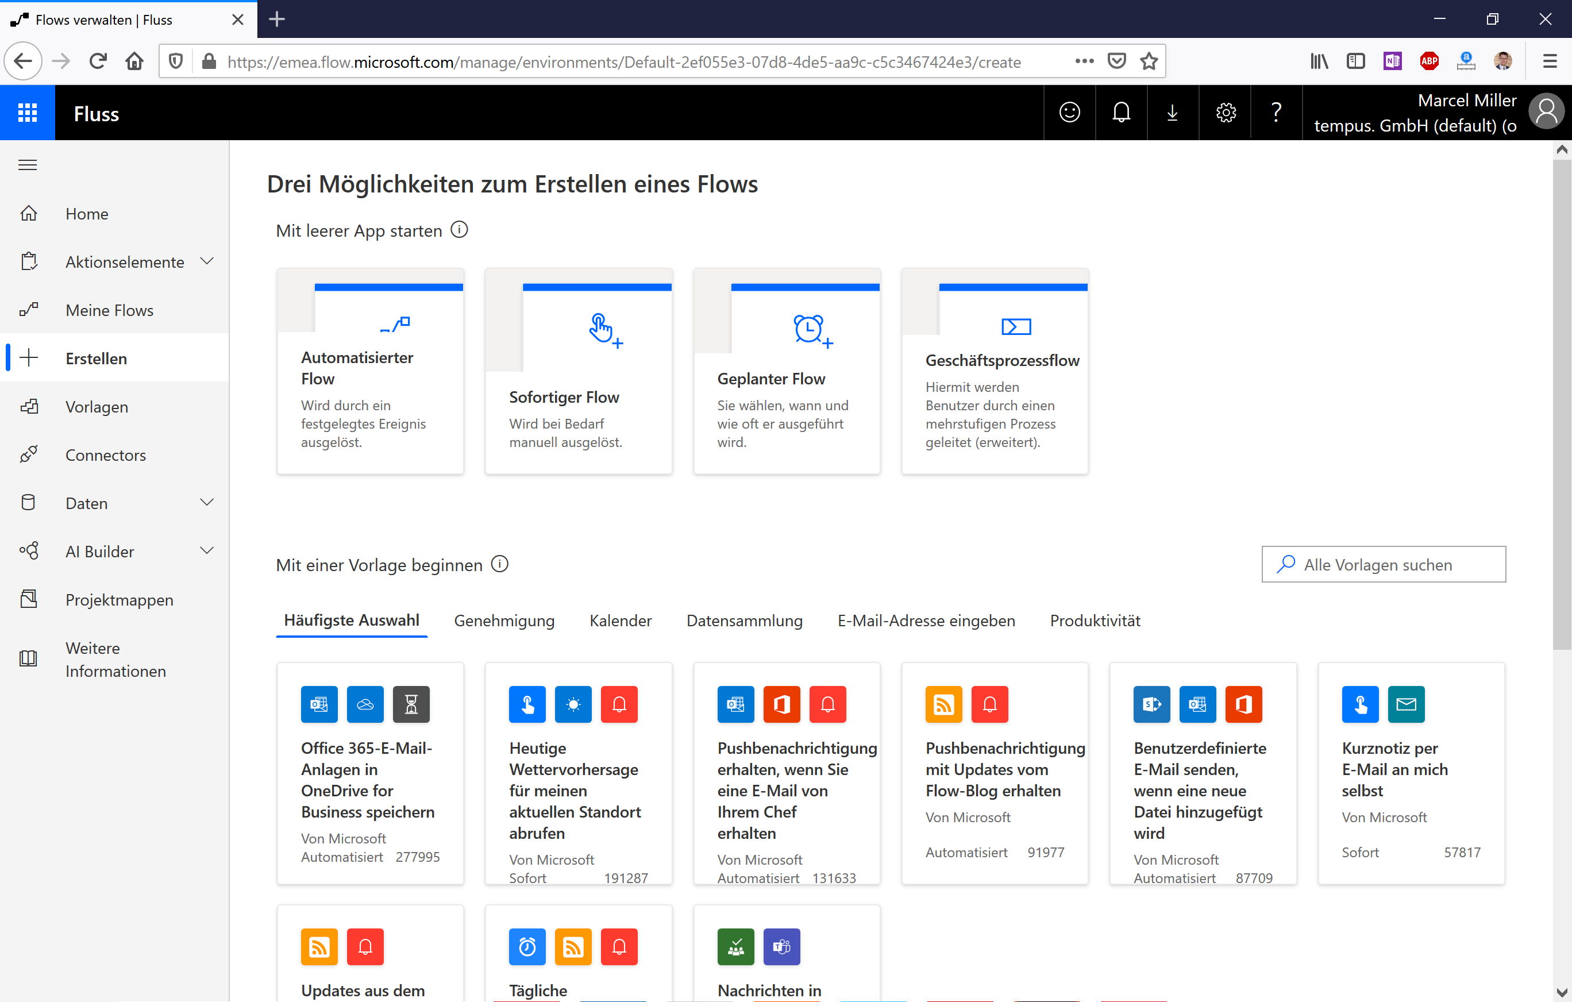Switch to the Produktivität tab

coord(1095,621)
